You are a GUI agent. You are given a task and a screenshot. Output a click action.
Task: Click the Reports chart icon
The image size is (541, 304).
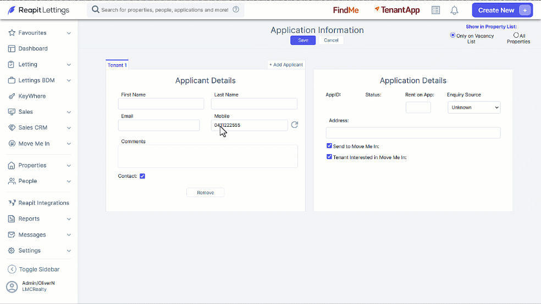tap(12, 218)
